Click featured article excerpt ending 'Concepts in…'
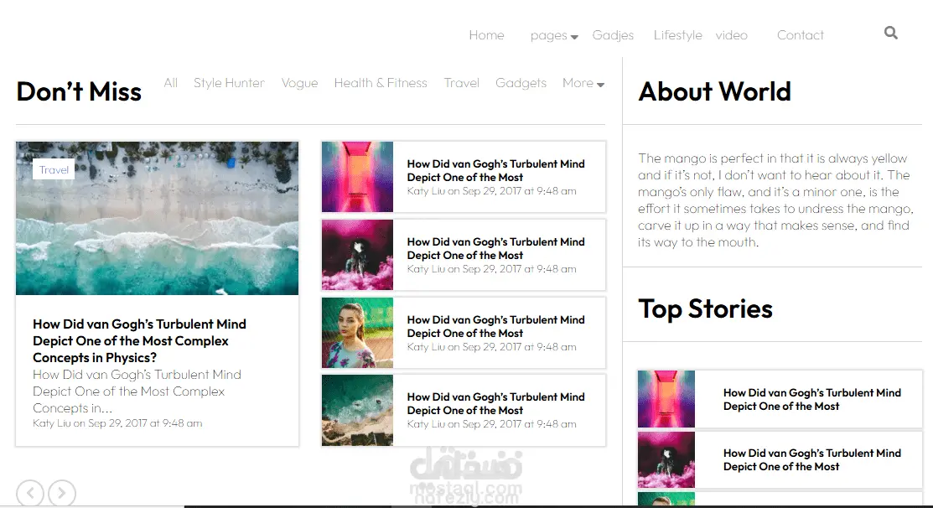 click(137, 391)
